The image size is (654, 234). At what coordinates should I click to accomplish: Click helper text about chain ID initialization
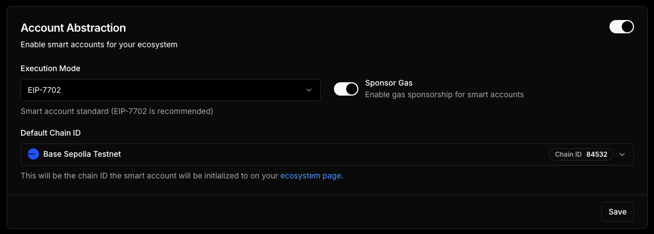(149, 176)
